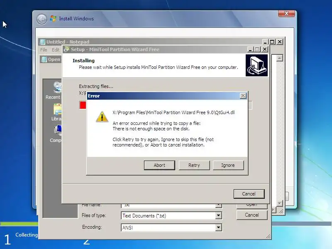The width and height of the screenshot is (332, 249).
Task: Click Retry to copy the file again
Action: [194, 165]
